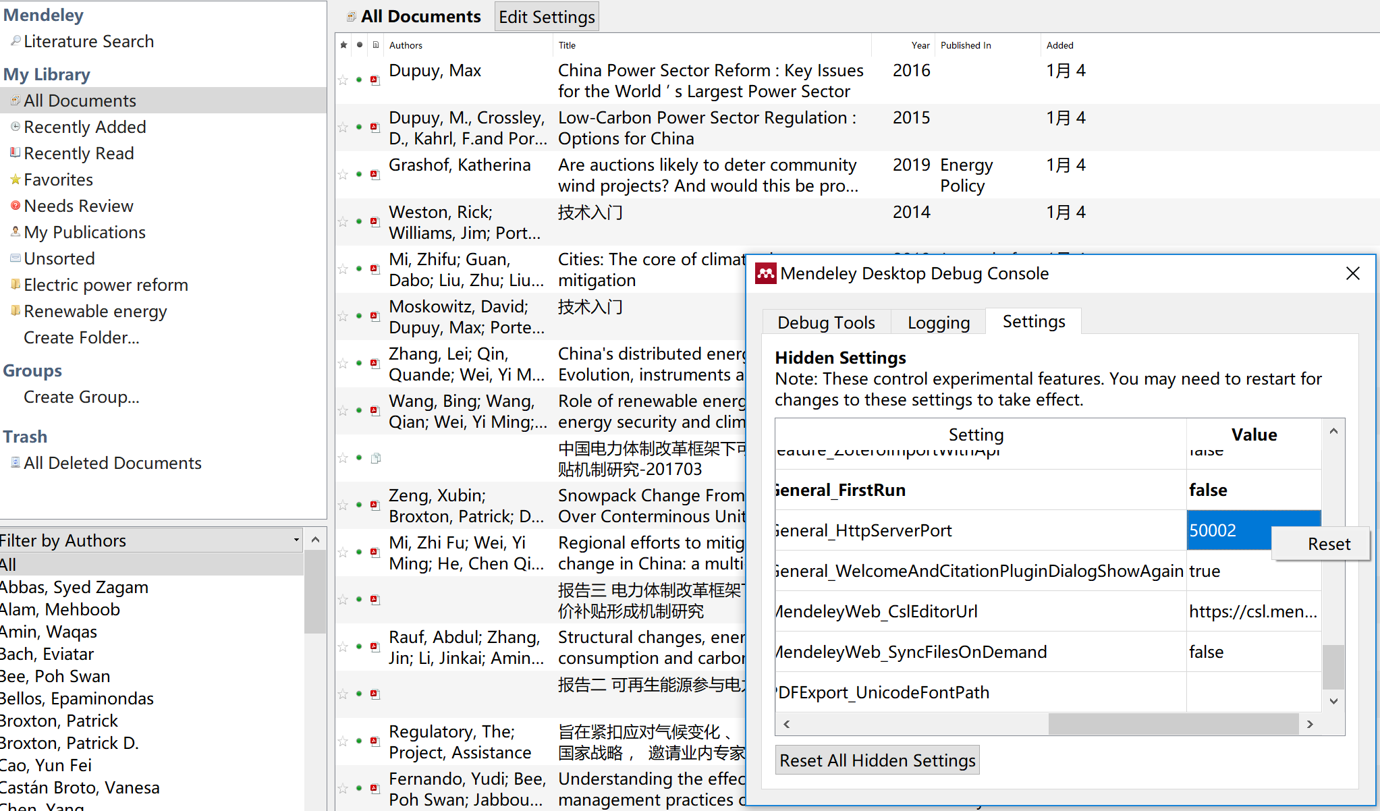This screenshot has height=811, width=1380.
Task: Click author filter scrollbar up arrow
Action: (x=315, y=540)
